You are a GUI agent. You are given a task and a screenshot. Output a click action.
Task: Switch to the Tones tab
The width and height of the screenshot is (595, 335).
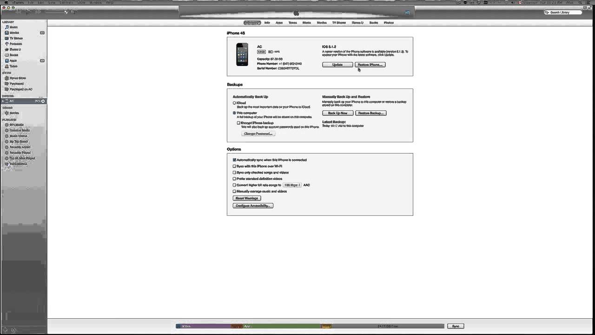click(x=293, y=22)
